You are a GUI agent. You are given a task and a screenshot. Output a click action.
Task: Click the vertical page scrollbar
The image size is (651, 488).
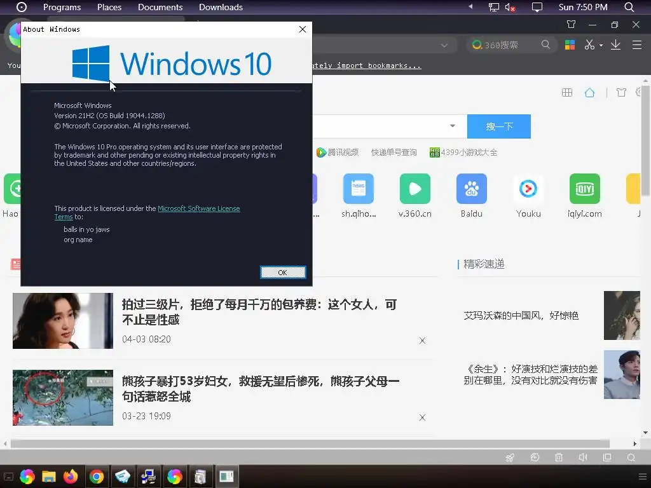[646, 140]
